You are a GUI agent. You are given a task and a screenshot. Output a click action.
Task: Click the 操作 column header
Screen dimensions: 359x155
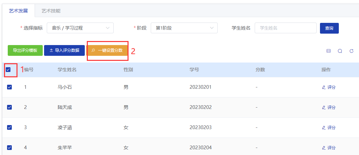click(326, 70)
